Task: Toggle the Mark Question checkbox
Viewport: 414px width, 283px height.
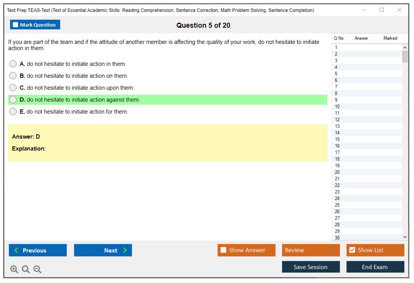Action: tap(15, 25)
